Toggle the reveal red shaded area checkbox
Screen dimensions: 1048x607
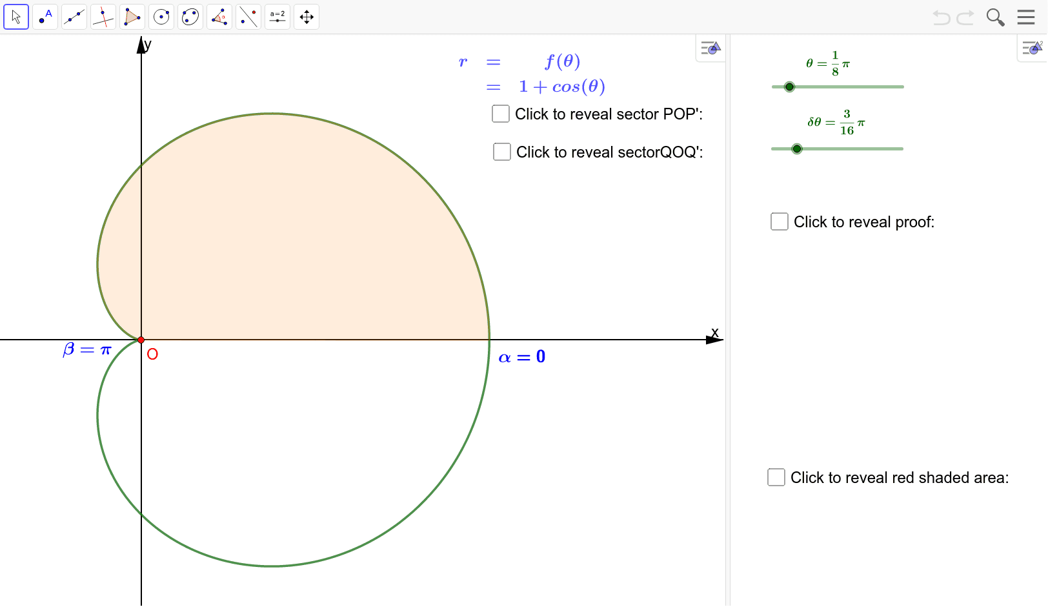tap(776, 477)
